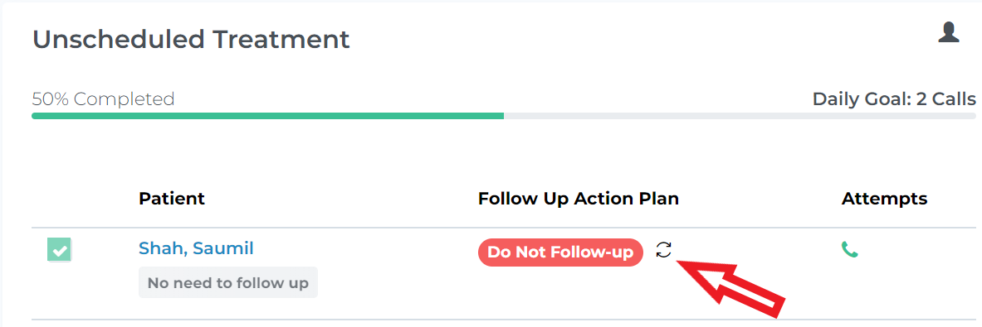Open the user profile icon
This screenshot has height=327, width=982.
948,31
